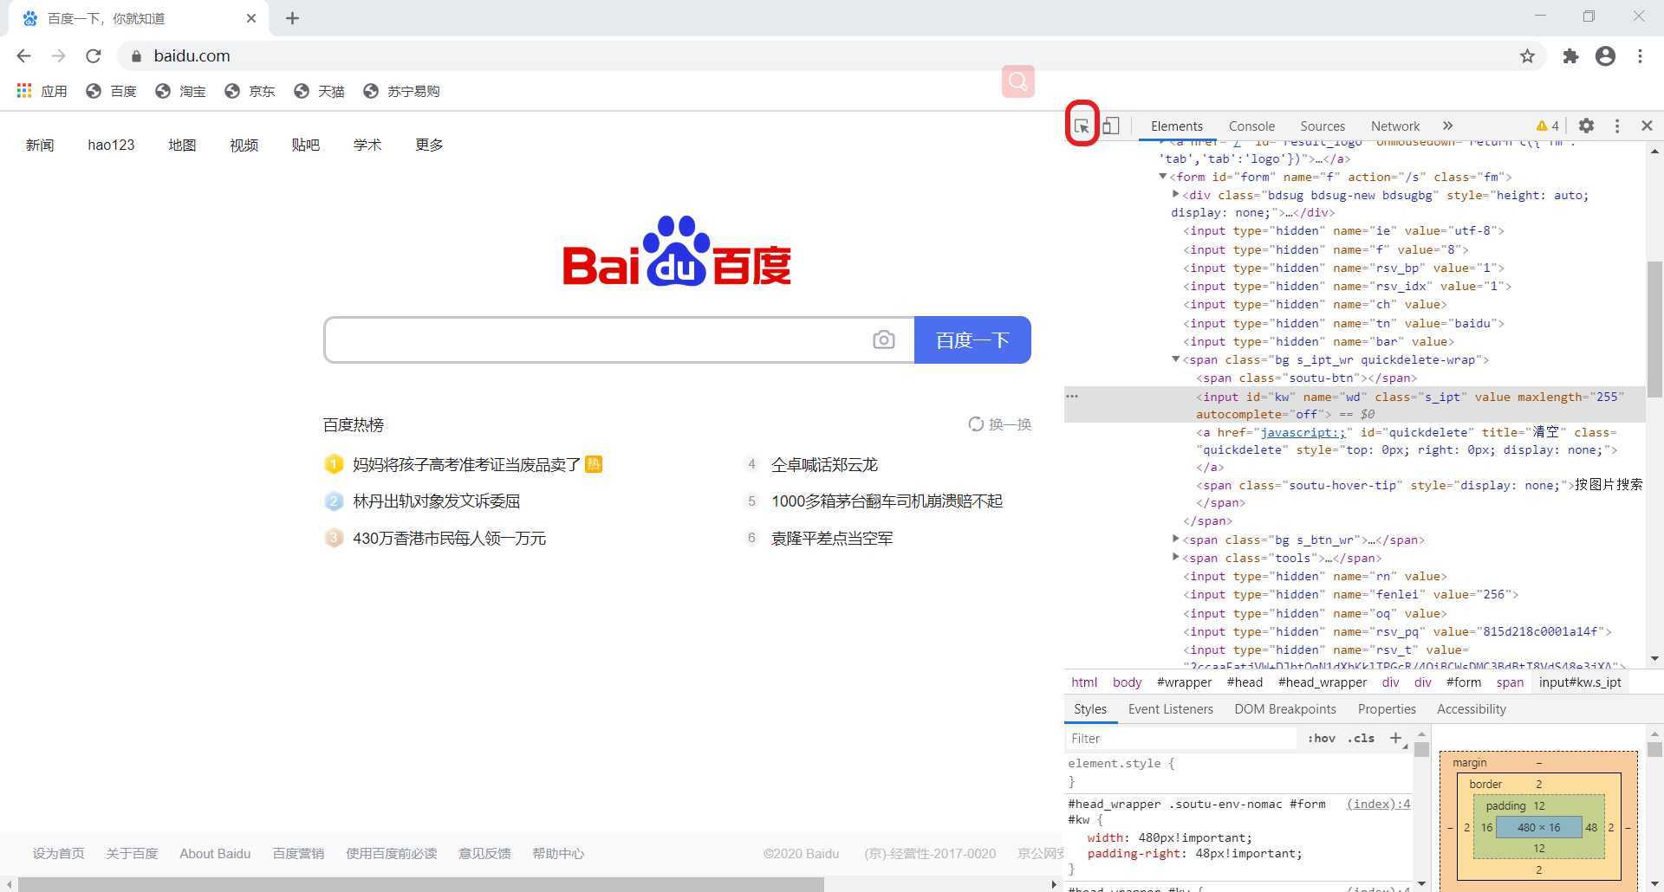Click the About Baidu footer link

[x=215, y=854]
